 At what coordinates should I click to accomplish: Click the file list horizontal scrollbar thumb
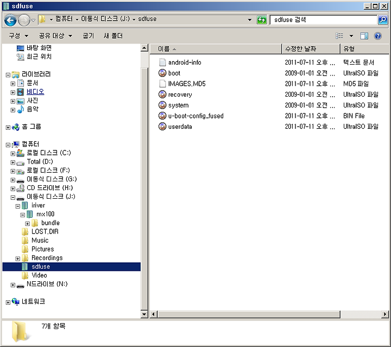(x=249, y=314)
